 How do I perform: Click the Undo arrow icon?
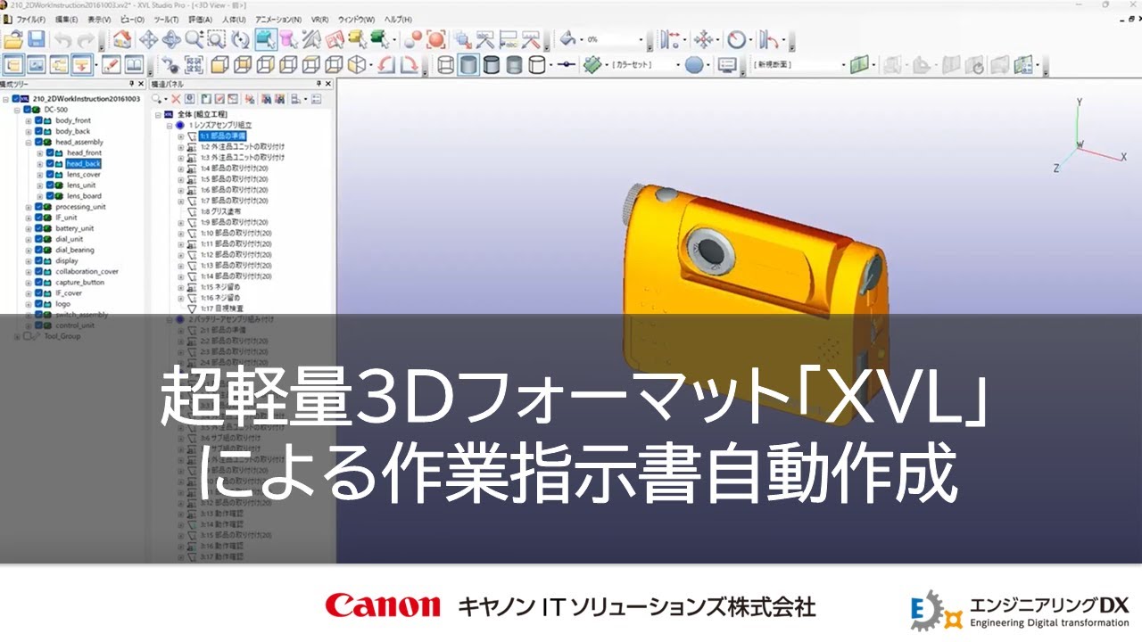tap(62, 39)
